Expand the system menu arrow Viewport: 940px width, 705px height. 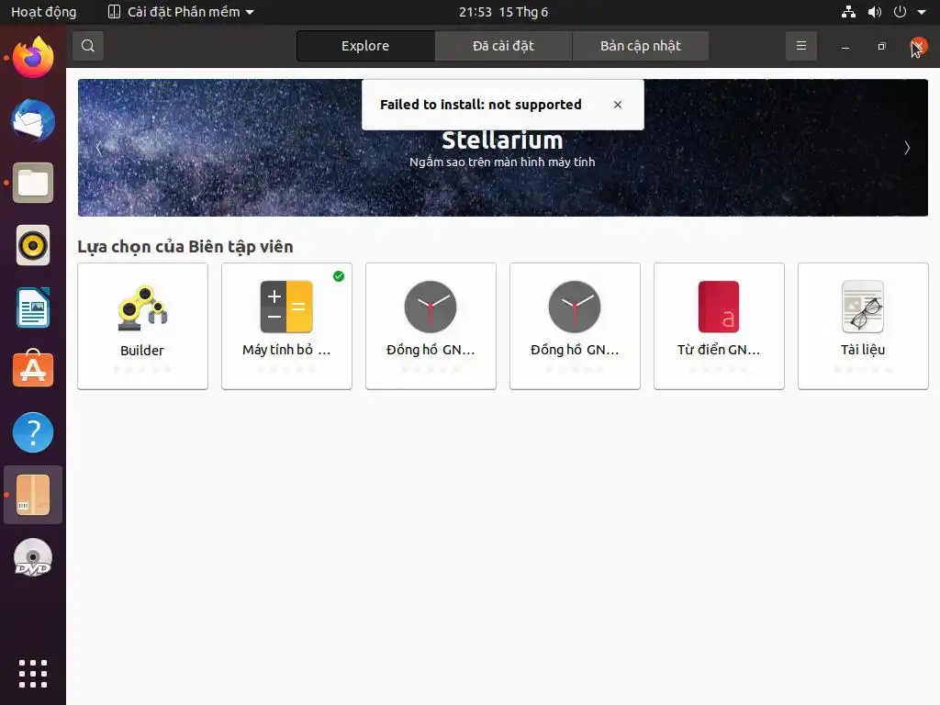point(922,12)
